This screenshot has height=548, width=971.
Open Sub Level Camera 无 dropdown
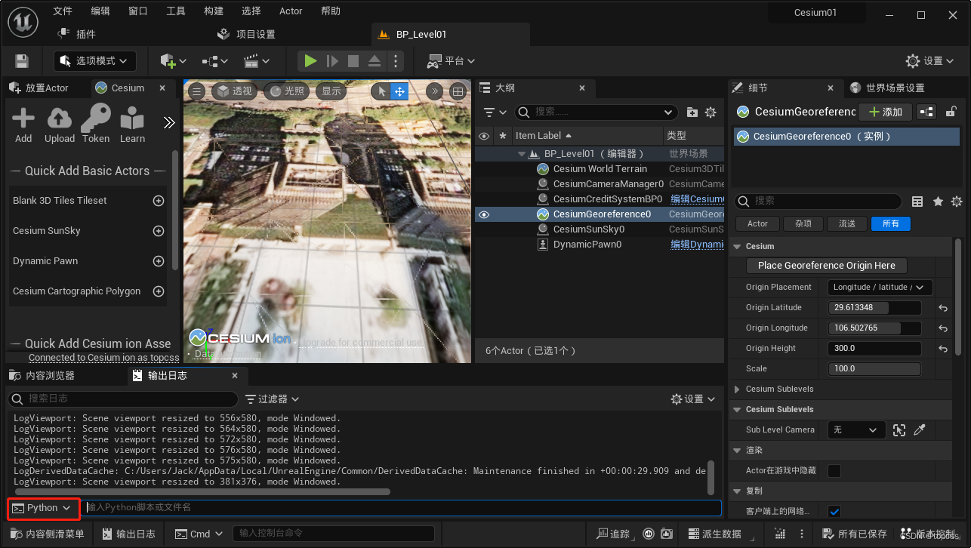tap(856, 429)
